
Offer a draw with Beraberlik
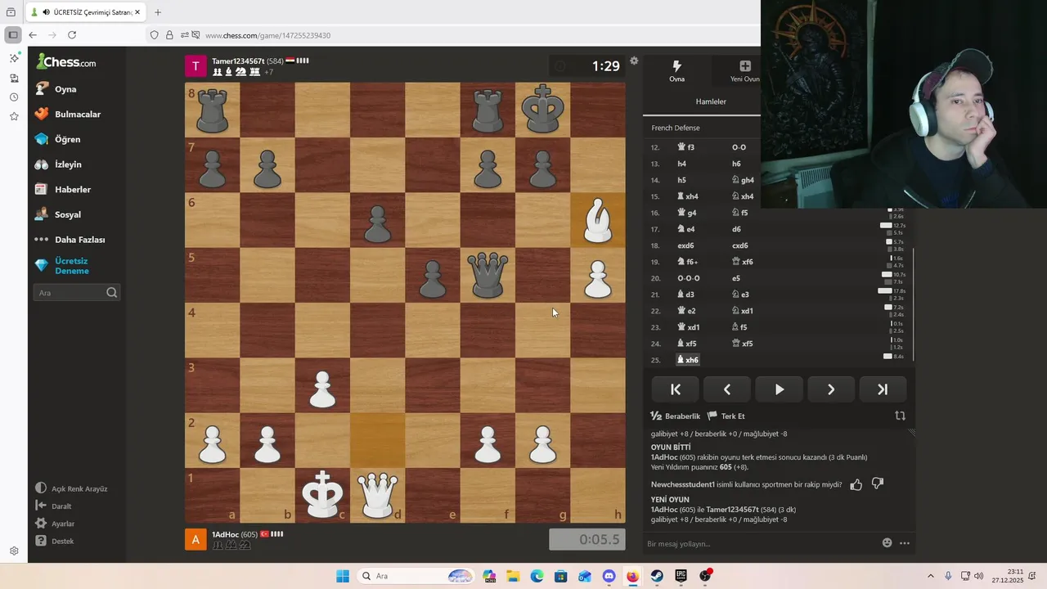[675, 416]
